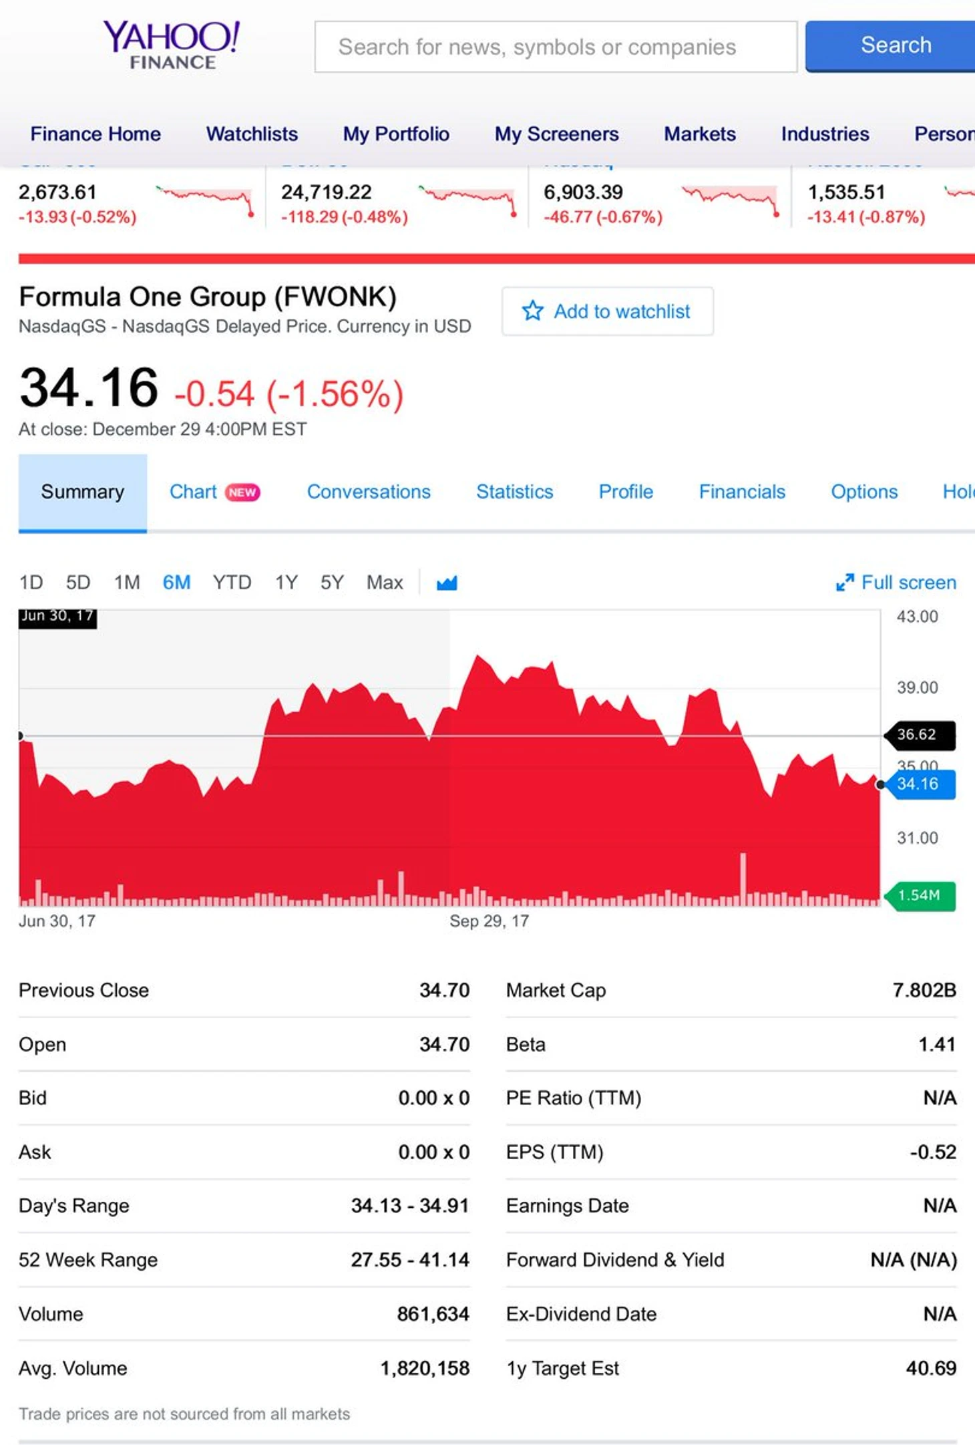Click the Yahoo Finance logo
This screenshot has width=975, height=1445.
(172, 44)
